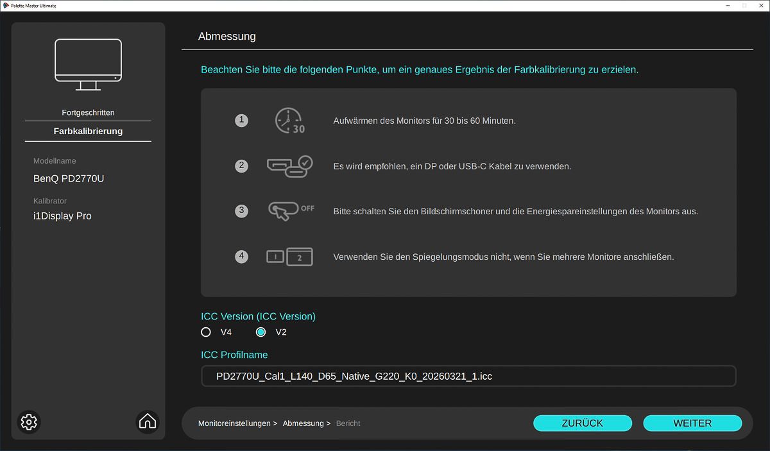Select the V4 ICC version option

tap(206, 332)
